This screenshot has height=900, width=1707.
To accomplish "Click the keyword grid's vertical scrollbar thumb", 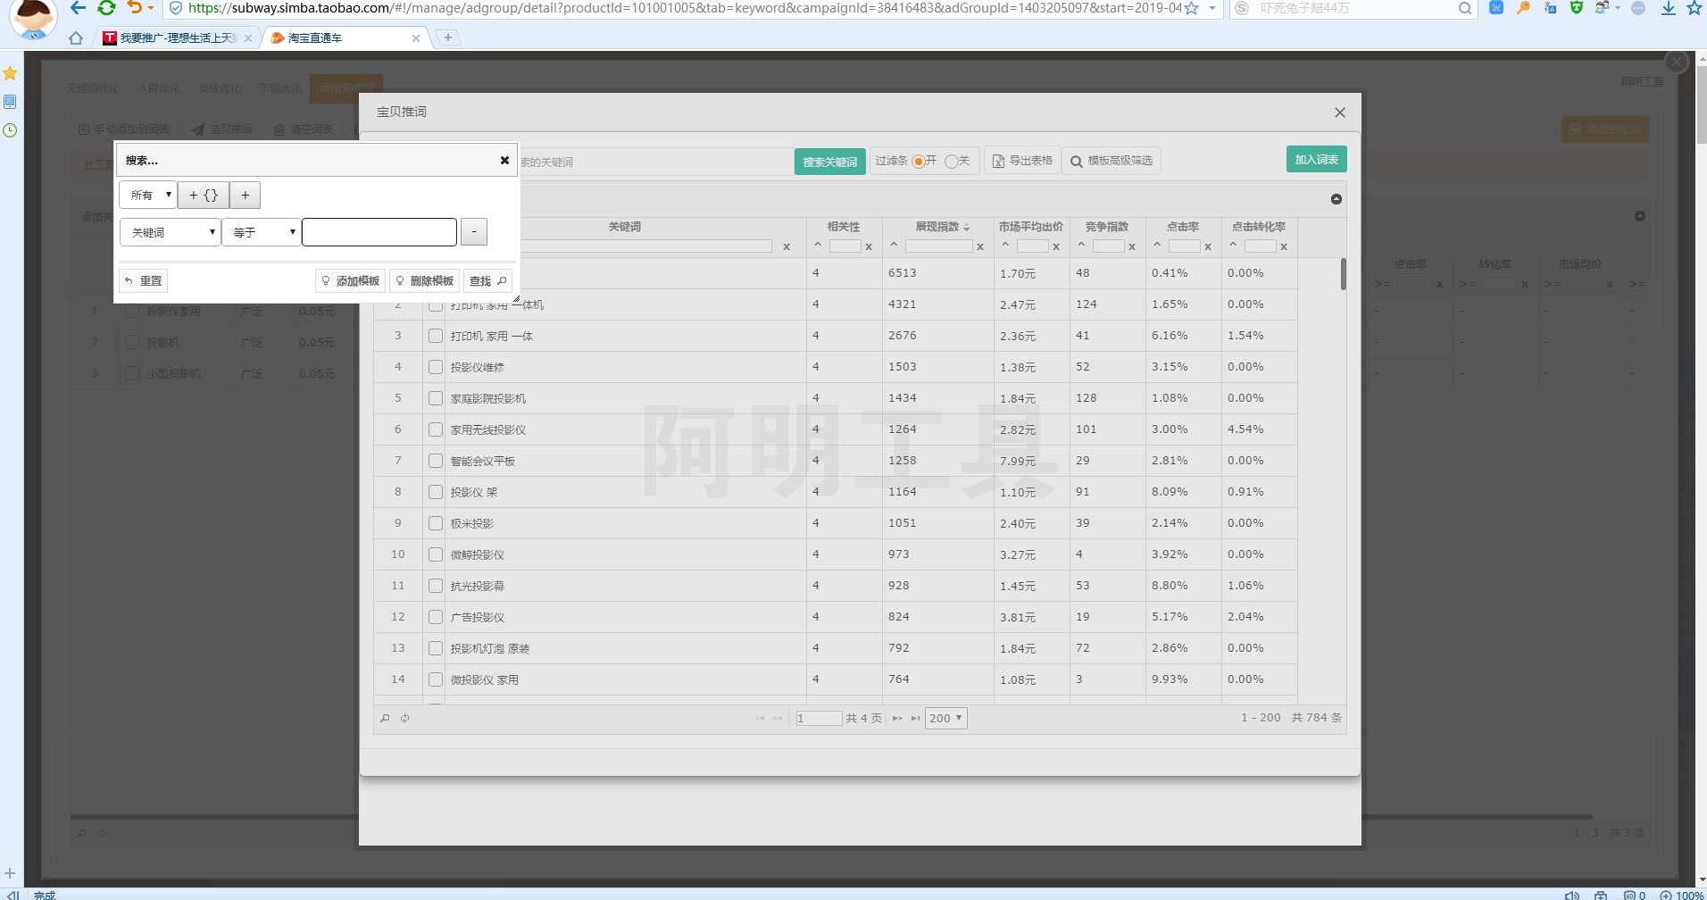I will (1344, 274).
